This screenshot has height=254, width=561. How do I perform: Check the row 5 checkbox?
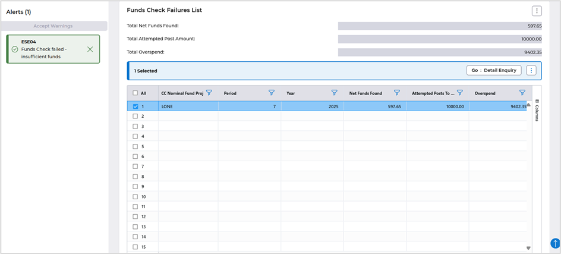point(135,146)
